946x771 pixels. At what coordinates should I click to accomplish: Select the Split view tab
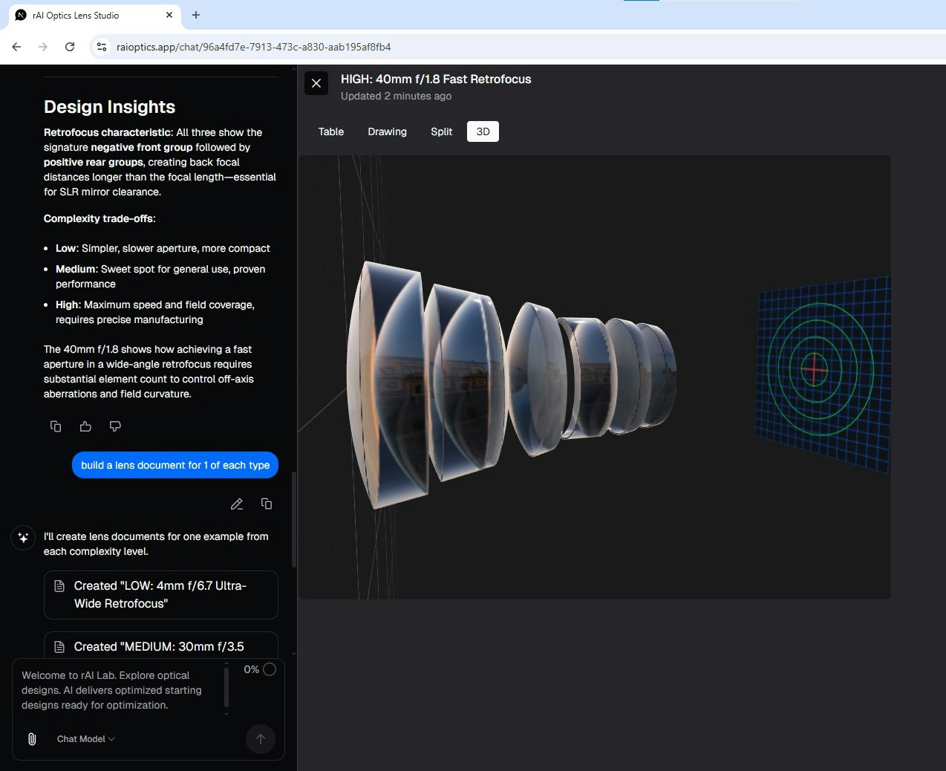441,131
